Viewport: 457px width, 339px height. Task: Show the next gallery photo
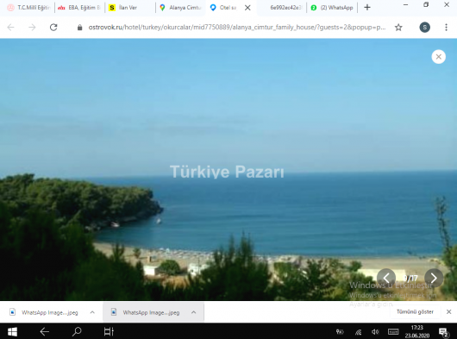[x=434, y=278]
